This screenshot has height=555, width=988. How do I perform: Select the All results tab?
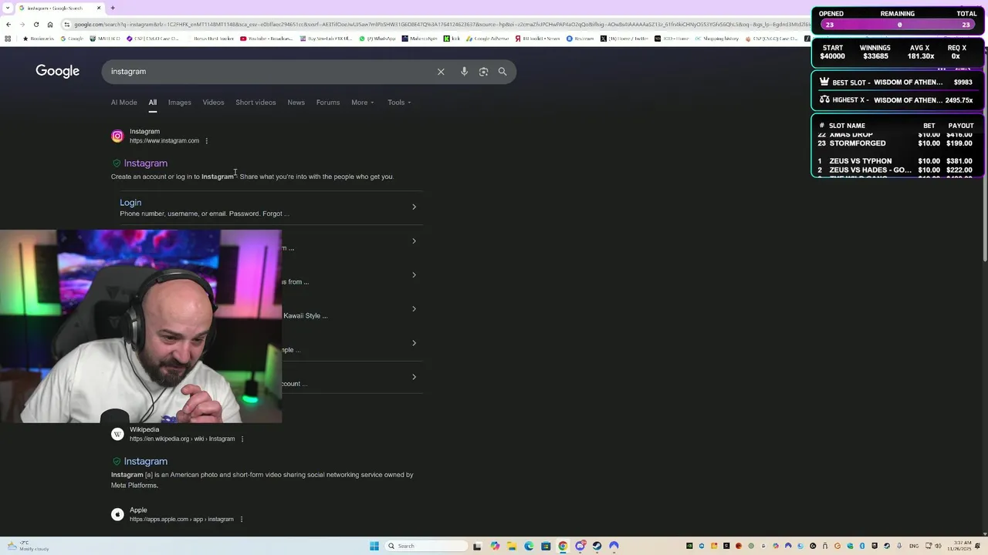click(153, 103)
